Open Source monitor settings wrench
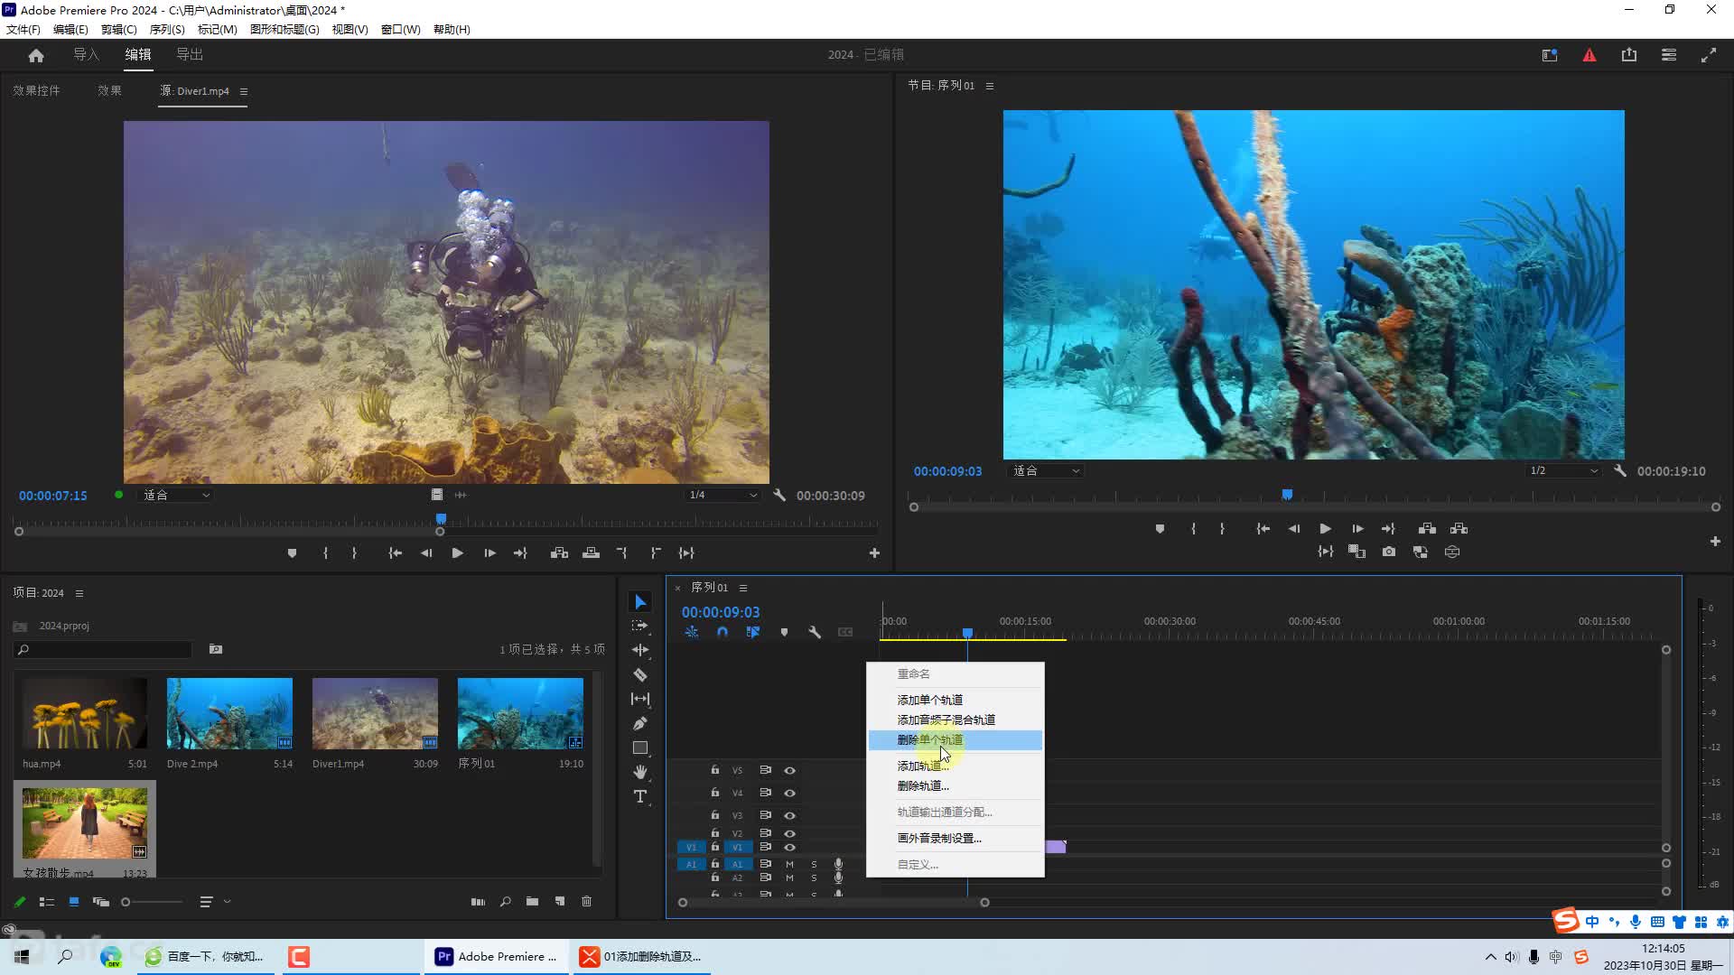The height and width of the screenshot is (975, 1734). pyautogui.click(x=779, y=495)
